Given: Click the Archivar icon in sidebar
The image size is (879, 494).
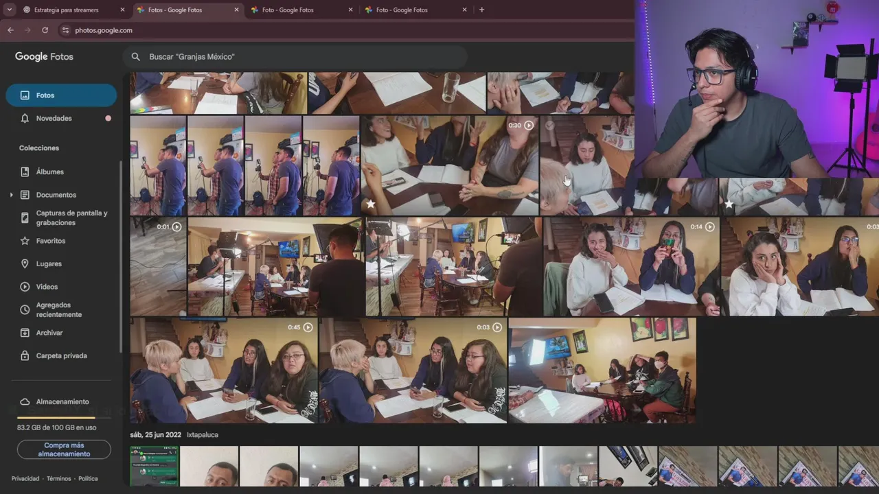Looking at the screenshot, I should [25, 333].
